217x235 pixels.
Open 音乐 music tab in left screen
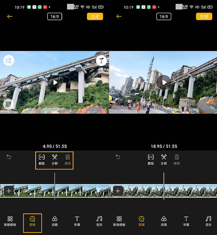point(99,221)
